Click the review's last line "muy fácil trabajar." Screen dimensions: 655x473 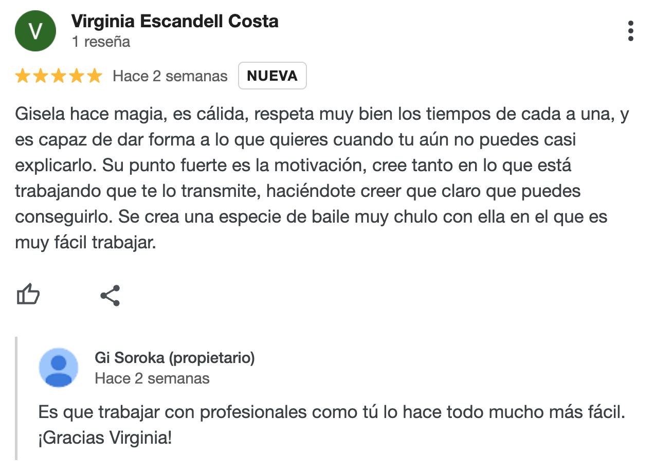85,242
